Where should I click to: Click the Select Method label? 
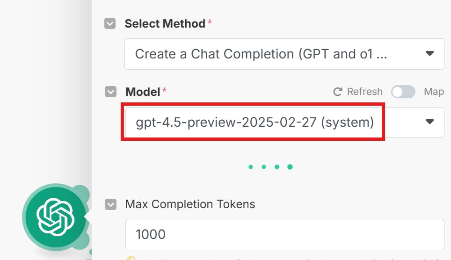pyautogui.click(x=165, y=23)
